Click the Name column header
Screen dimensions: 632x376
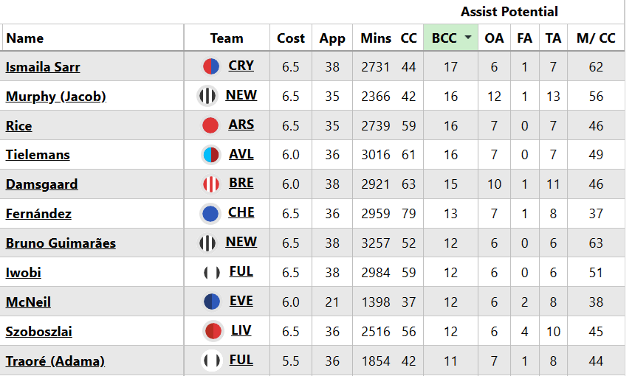point(25,38)
